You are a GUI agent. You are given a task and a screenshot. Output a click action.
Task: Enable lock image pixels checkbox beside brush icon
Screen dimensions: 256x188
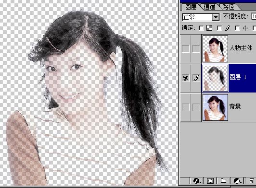tap(219, 28)
